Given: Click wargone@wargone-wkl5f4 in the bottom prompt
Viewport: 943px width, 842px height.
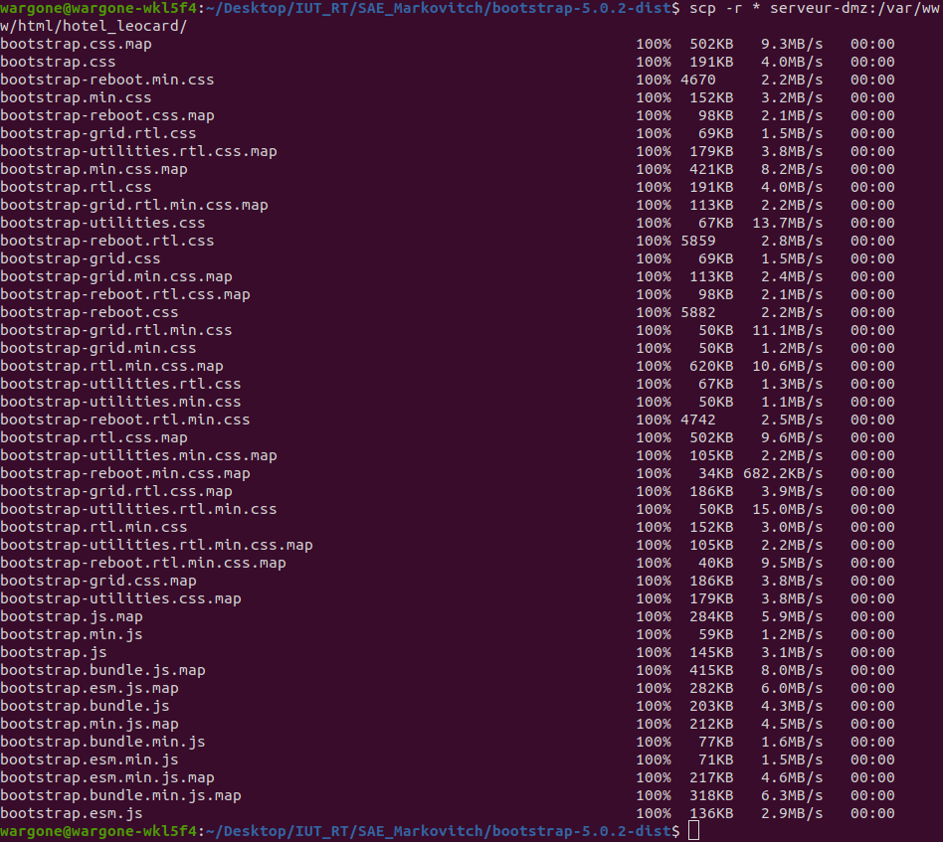Looking at the screenshot, I should 98,830.
